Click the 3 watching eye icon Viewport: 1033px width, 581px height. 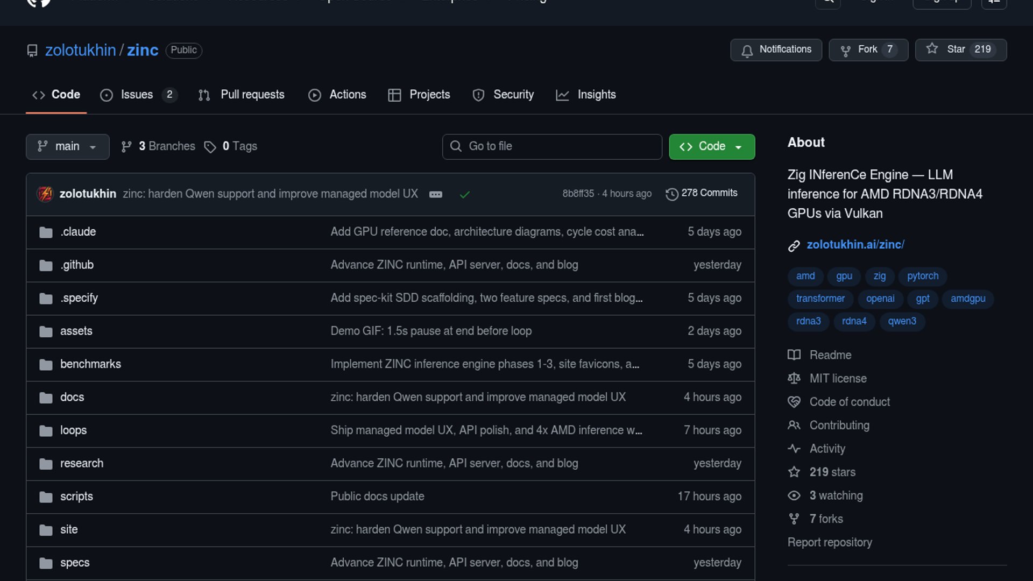tap(794, 495)
